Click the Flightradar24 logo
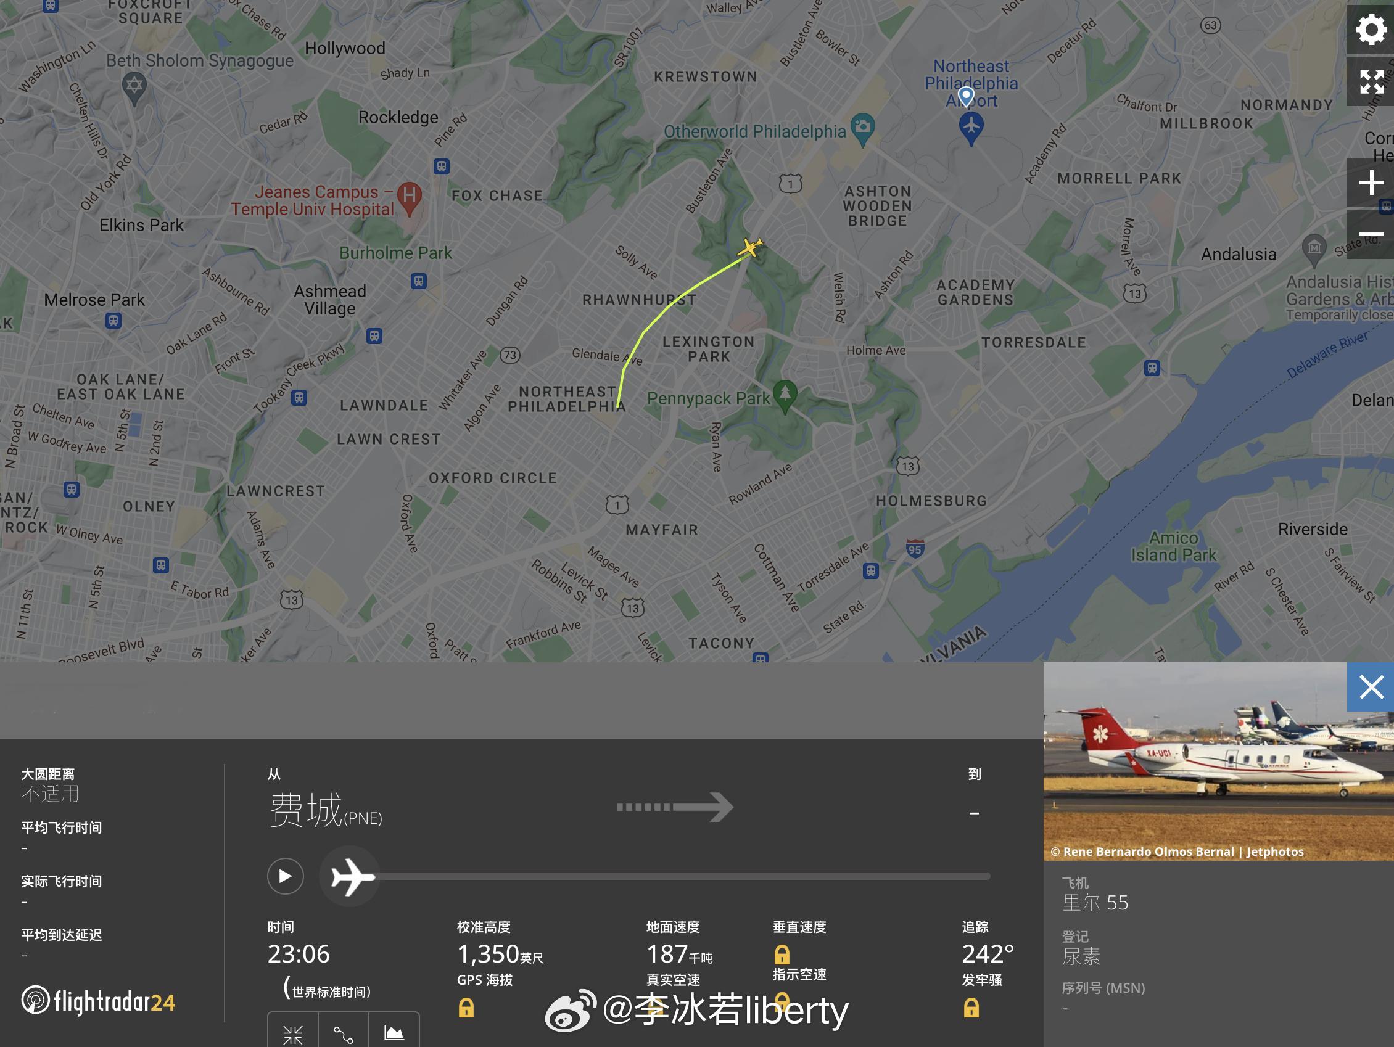This screenshot has width=1394, height=1047. 98,1000
